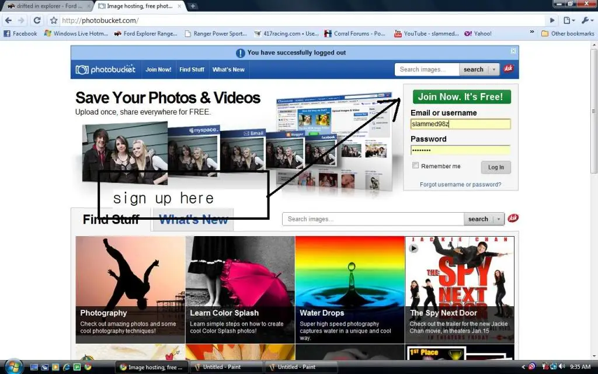Viewport: 598px width, 374px height.
Task: Open the Windows Live Hotmail bookmark
Action: tap(77, 33)
